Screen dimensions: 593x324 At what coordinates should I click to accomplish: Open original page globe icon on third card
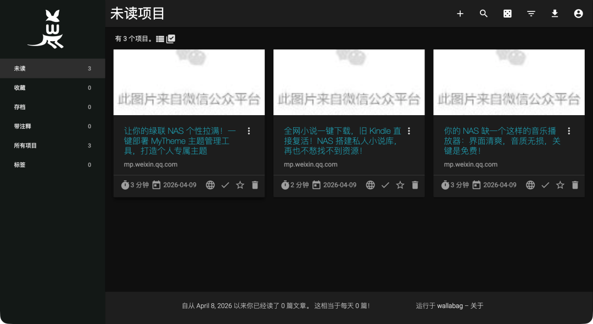point(530,185)
